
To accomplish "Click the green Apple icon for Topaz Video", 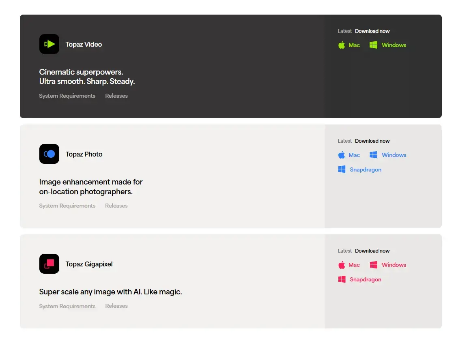I will click(x=342, y=45).
